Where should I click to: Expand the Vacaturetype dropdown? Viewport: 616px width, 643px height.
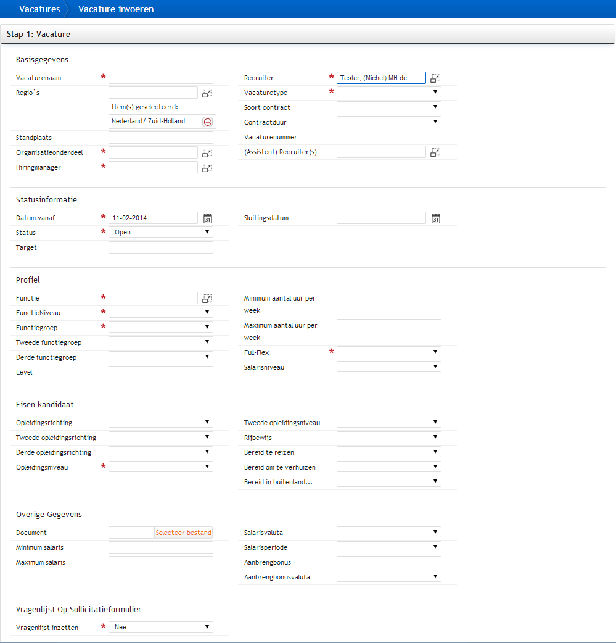[x=389, y=93]
